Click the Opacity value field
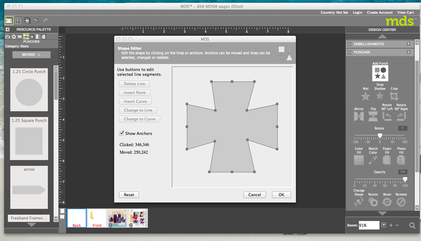 (x=403, y=172)
